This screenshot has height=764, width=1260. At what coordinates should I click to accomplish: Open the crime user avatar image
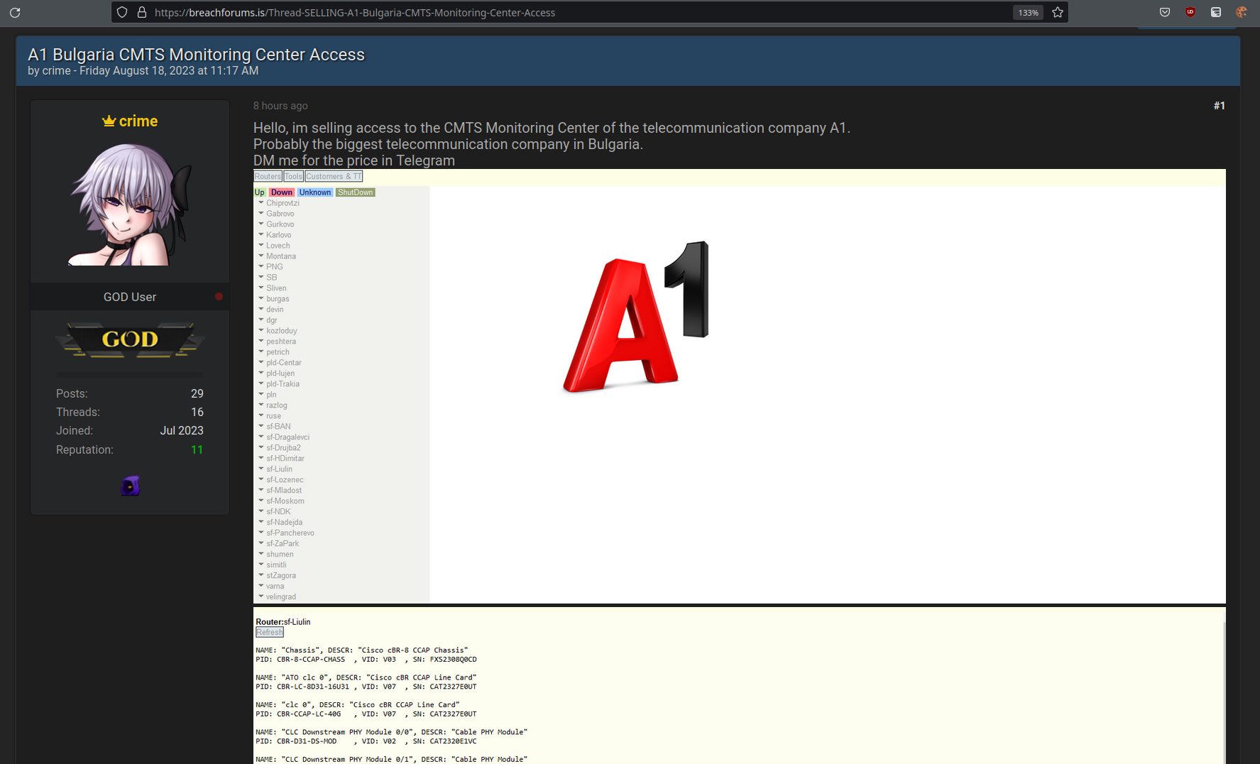coord(130,204)
